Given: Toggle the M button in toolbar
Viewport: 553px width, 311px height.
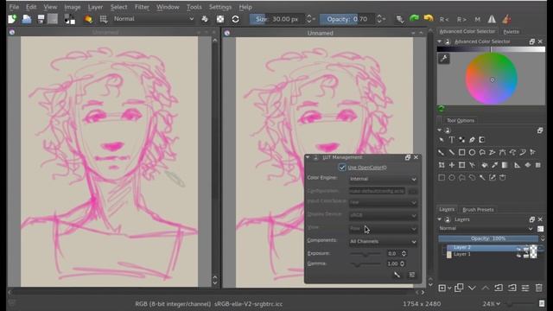Looking at the screenshot, I should (478, 19).
